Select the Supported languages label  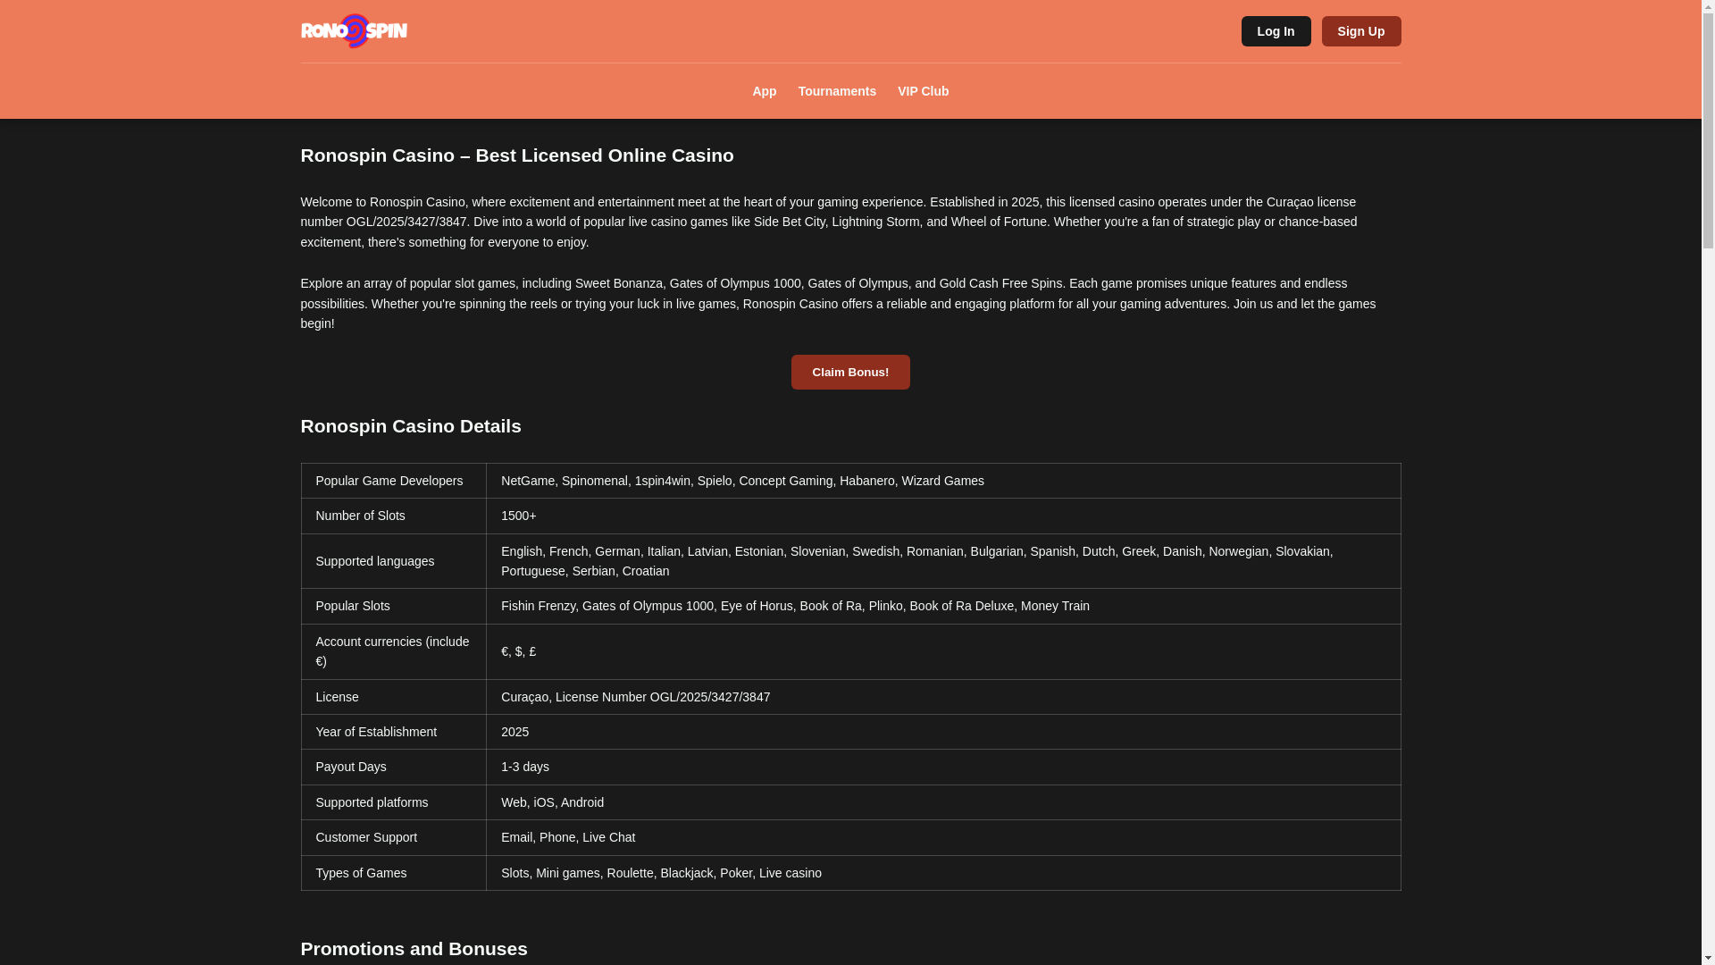pos(394,561)
